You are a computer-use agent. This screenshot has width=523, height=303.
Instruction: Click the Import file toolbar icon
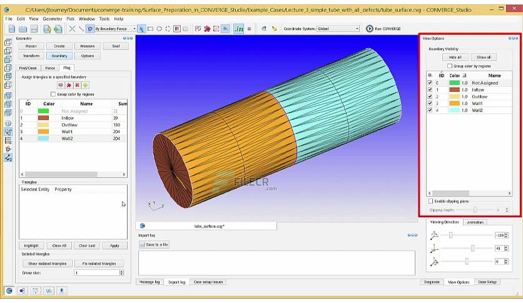[x=47, y=29]
